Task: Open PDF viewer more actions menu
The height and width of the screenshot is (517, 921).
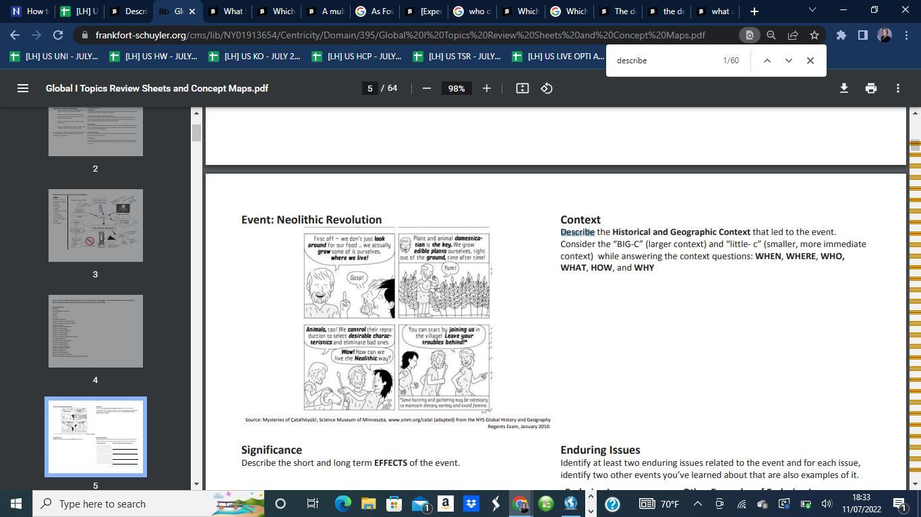Action: tap(897, 88)
